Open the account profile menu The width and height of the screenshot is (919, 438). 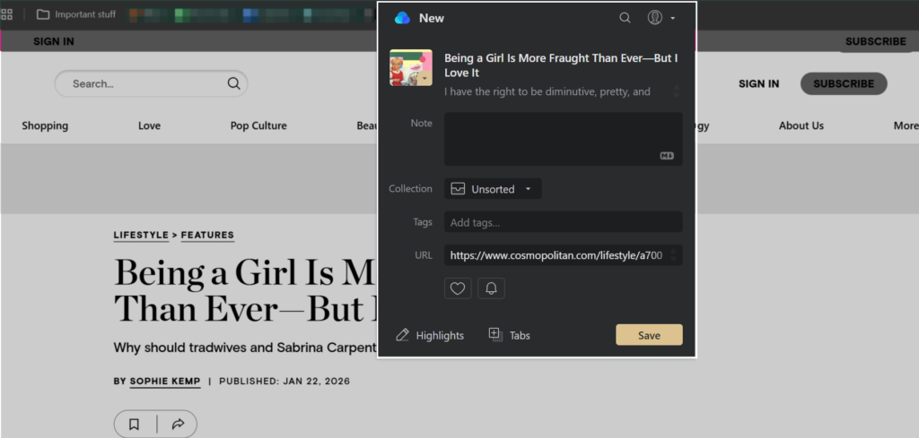661,18
